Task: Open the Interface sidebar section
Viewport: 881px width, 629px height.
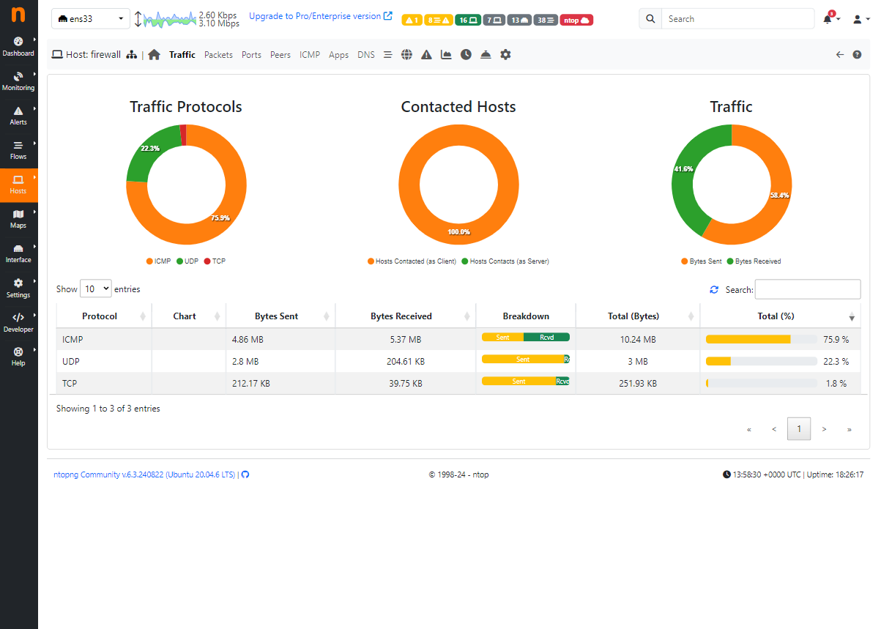Action: click(18, 253)
